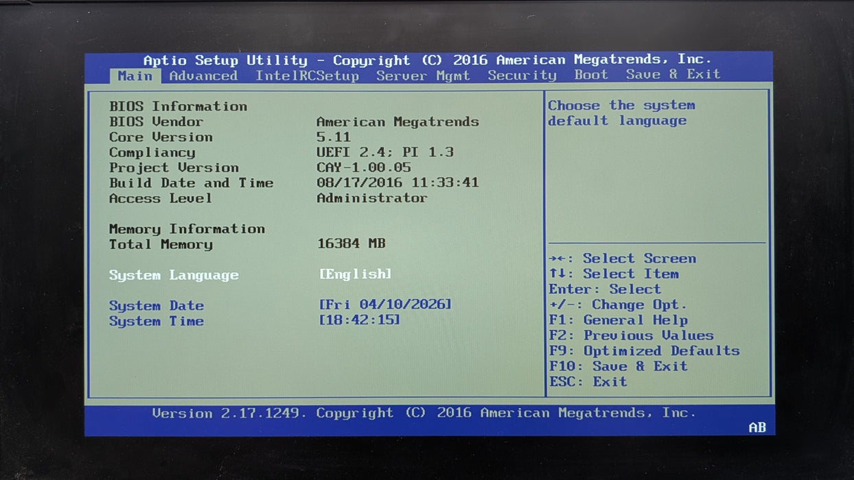854x480 pixels.
Task: Click the BIOS Information heading
Action: (x=178, y=106)
